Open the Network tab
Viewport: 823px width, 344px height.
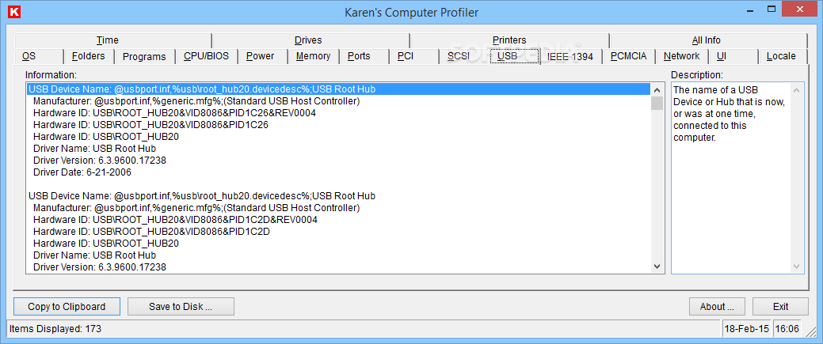(681, 56)
